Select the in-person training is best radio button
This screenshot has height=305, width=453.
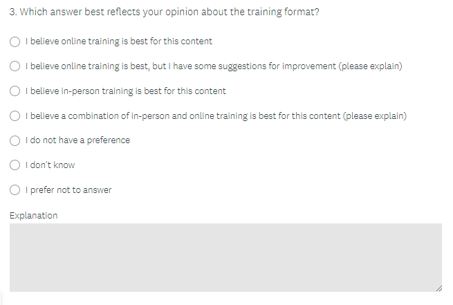click(15, 91)
